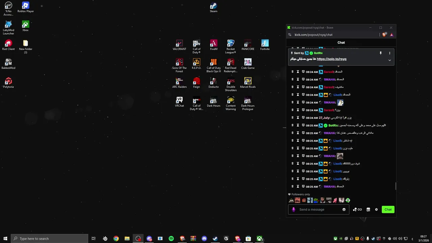This screenshot has height=243, width=432.
Task: Insert the red angry face emote
Action: [x=304, y=200]
